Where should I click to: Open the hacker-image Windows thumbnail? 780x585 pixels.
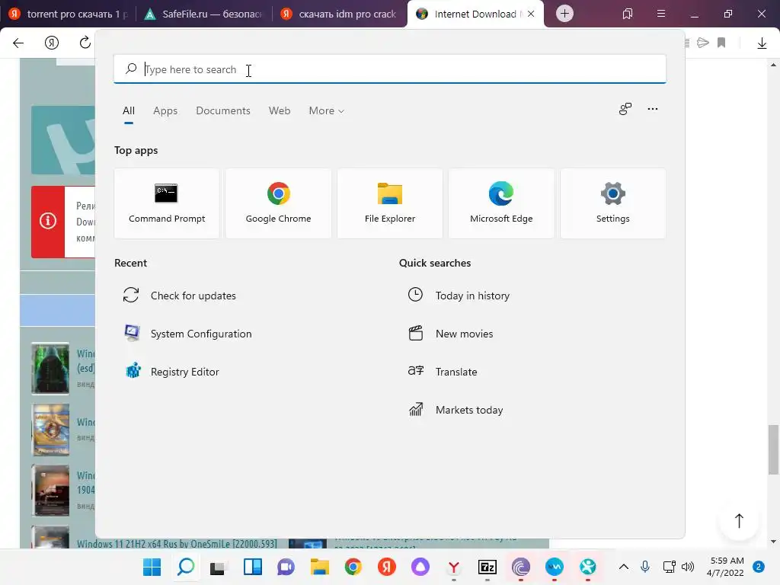tap(50, 369)
